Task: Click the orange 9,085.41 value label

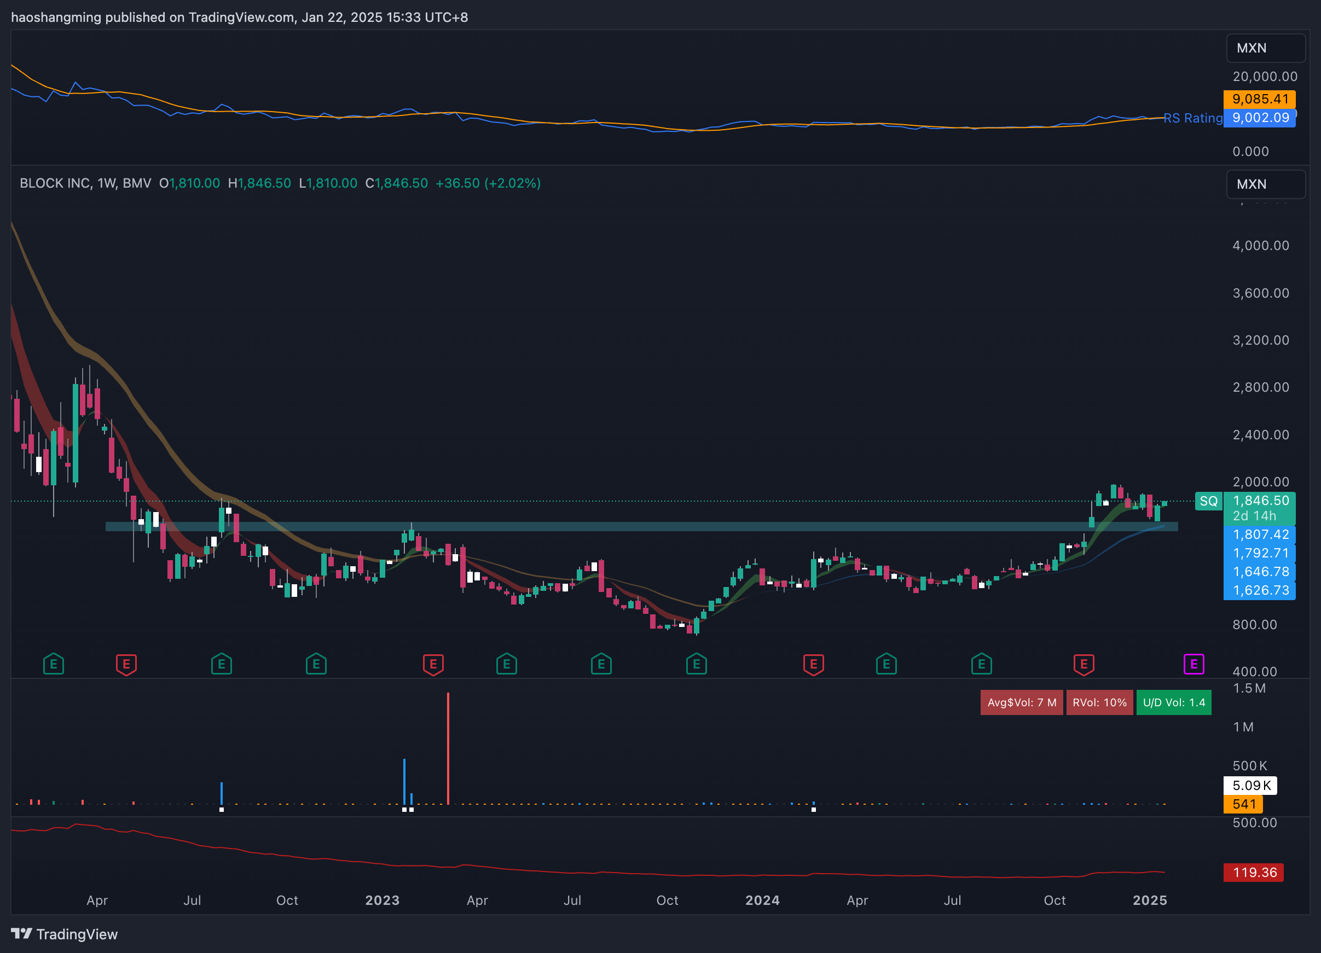Action: 1259,99
